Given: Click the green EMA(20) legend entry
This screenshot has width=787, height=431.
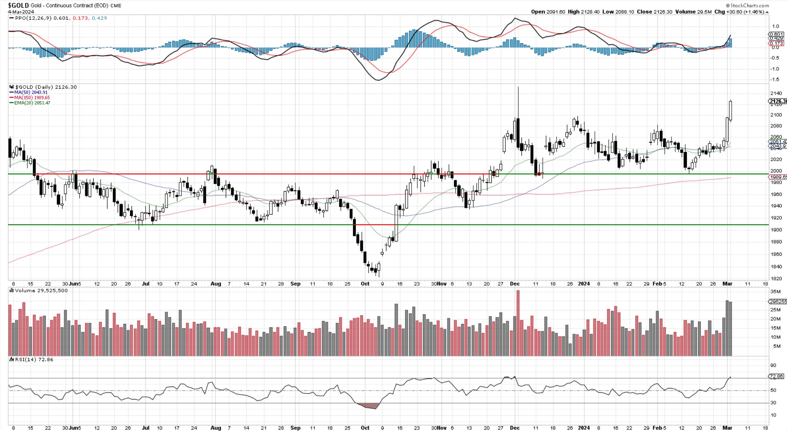Looking at the screenshot, I should pos(30,103).
